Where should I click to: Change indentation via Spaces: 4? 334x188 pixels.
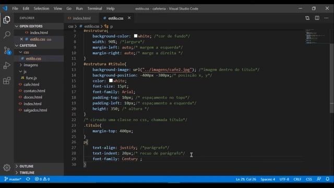click(x=268, y=179)
